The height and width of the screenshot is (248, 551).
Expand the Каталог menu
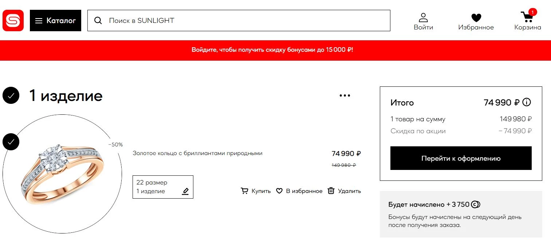coord(55,20)
